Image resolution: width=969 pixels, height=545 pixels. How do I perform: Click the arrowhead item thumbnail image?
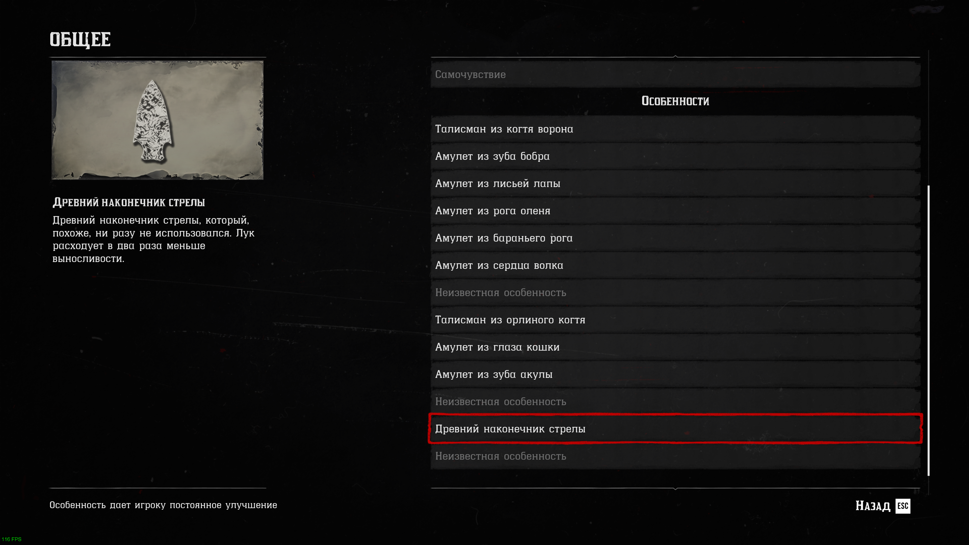coord(157,120)
